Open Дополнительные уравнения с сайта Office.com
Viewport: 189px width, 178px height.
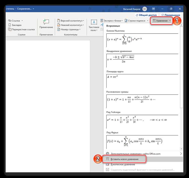pos(143,154)
